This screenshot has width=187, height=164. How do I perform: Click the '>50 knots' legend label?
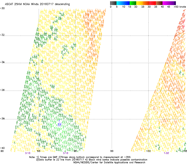pos(180,7)
